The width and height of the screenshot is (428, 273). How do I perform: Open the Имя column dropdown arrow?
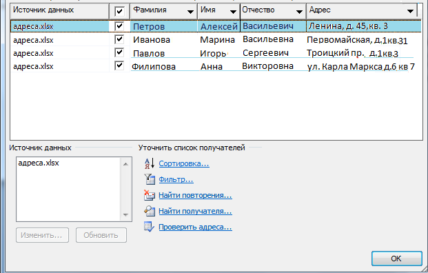pos(233,12)
